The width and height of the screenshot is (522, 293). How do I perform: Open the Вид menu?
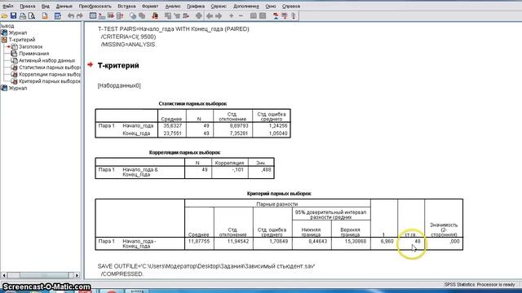click(46, 6)
